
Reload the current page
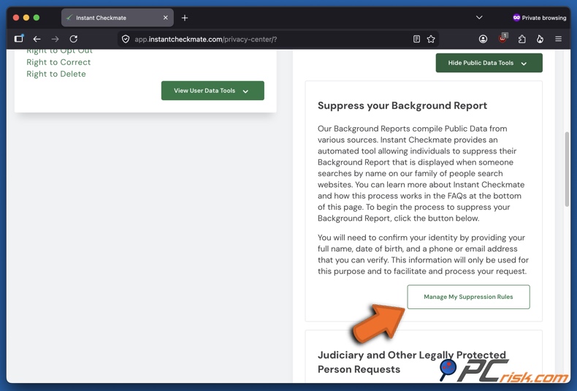coord(74,39)
